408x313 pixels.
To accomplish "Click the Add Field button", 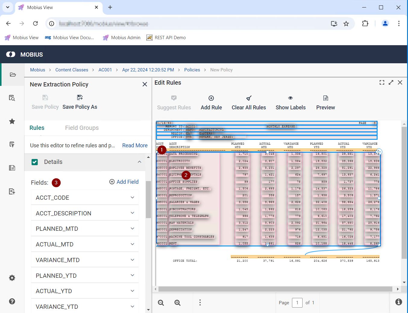I will click(x=124, y=182).
